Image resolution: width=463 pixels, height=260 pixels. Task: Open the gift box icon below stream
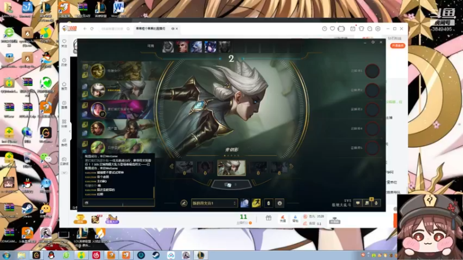click(269, 218)
